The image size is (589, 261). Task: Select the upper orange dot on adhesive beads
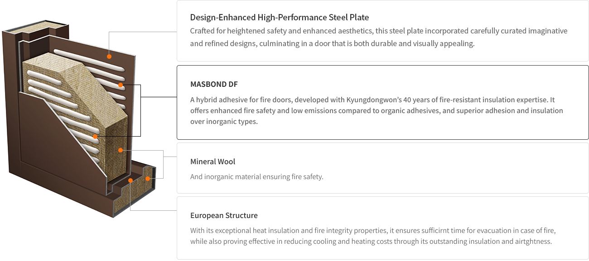[121, 85]
